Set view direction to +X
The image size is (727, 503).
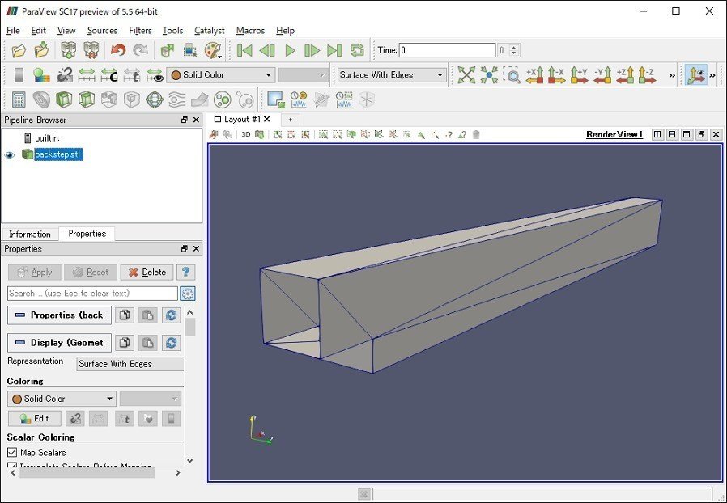pyautogui.click(x=534, y=75)
